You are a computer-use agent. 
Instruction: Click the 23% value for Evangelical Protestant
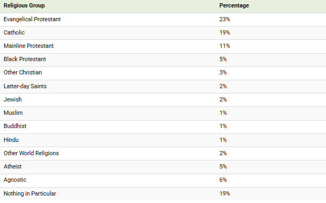click(225, 19)
